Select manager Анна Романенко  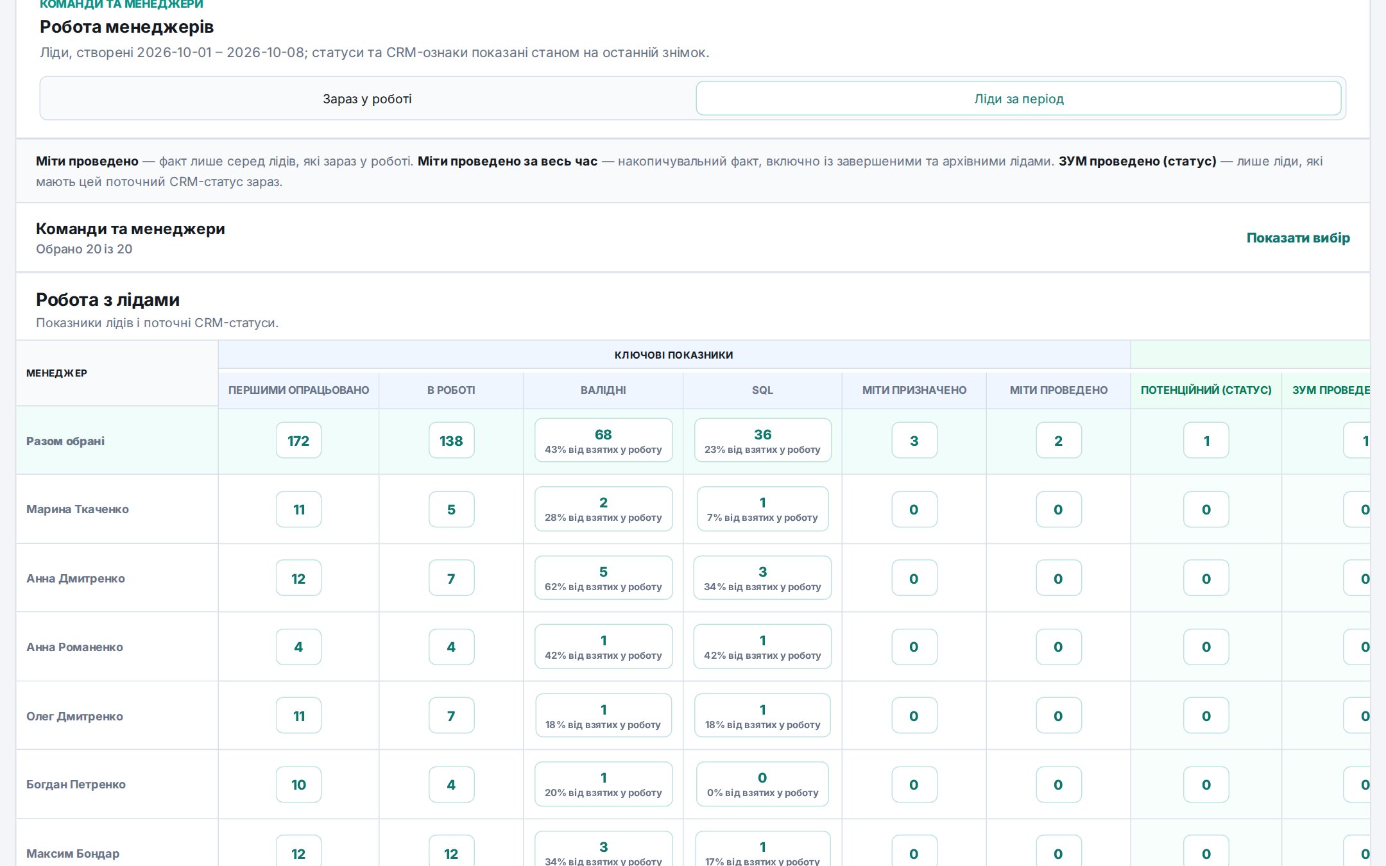(x=74, y=647)
